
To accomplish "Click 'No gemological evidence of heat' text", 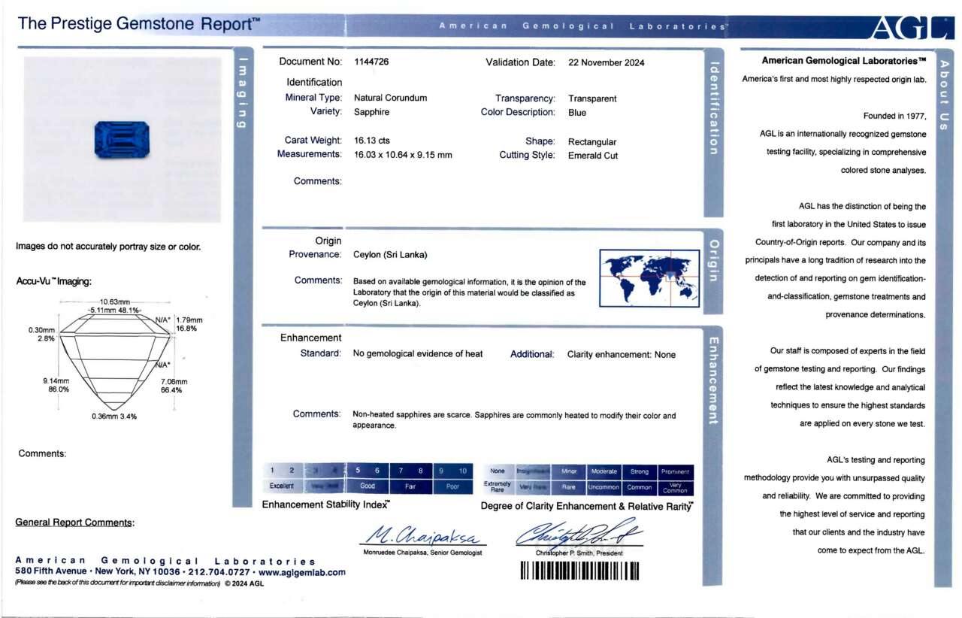I will [418, 354].
